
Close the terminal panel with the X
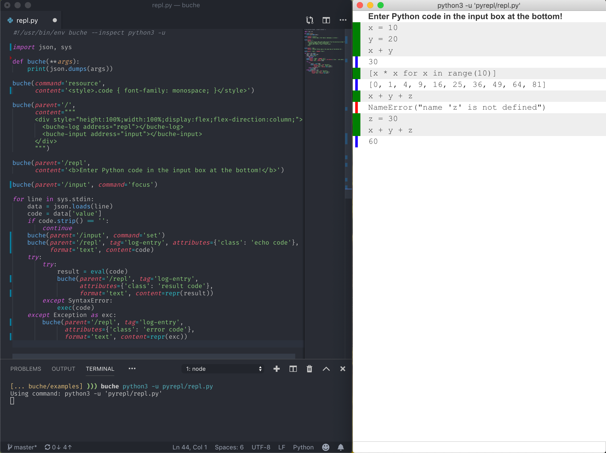click(x=343, y=369)
